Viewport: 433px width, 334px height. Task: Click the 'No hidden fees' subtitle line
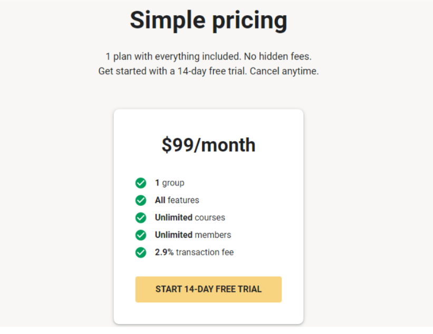(208, 56)
